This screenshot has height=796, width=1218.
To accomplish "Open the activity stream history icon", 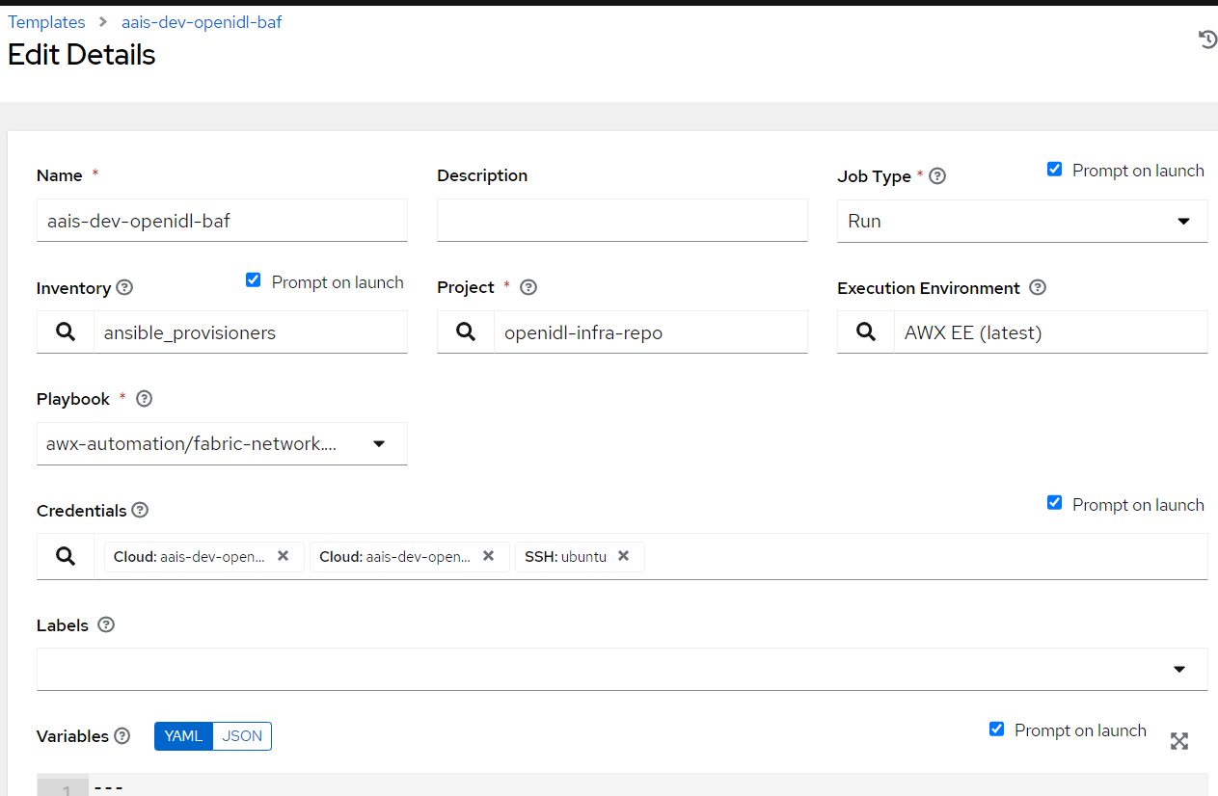I will [x=1207, y=40].
